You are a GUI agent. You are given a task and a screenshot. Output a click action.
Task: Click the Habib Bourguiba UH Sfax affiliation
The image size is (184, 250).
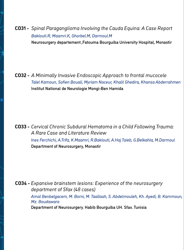[89, 207]
